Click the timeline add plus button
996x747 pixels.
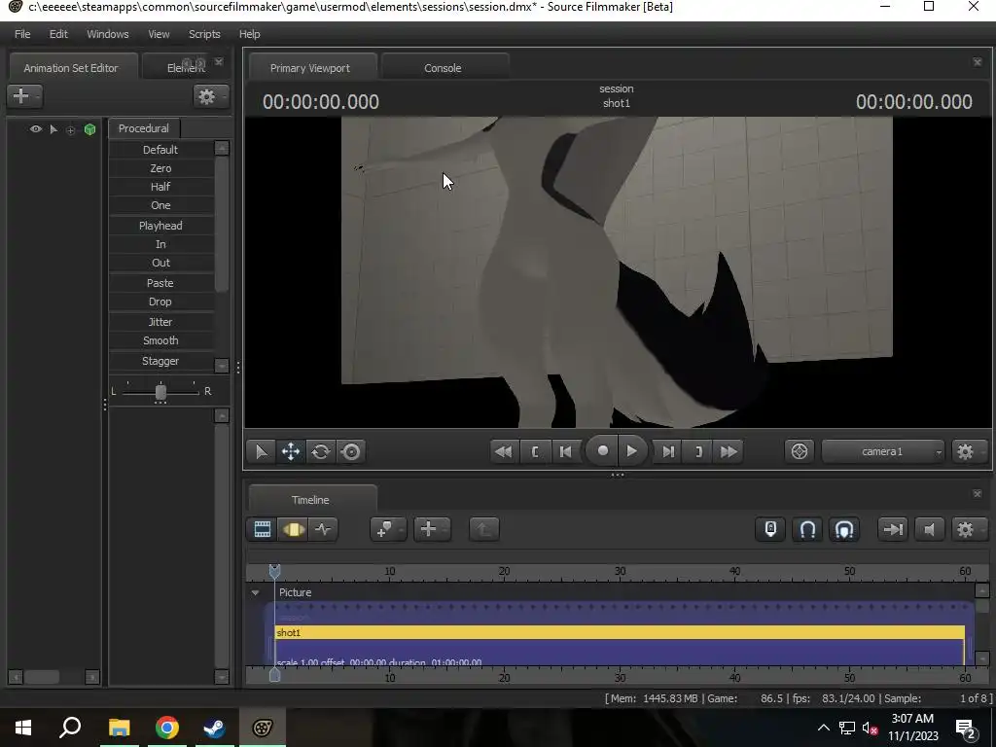click(x=429, y=529)
